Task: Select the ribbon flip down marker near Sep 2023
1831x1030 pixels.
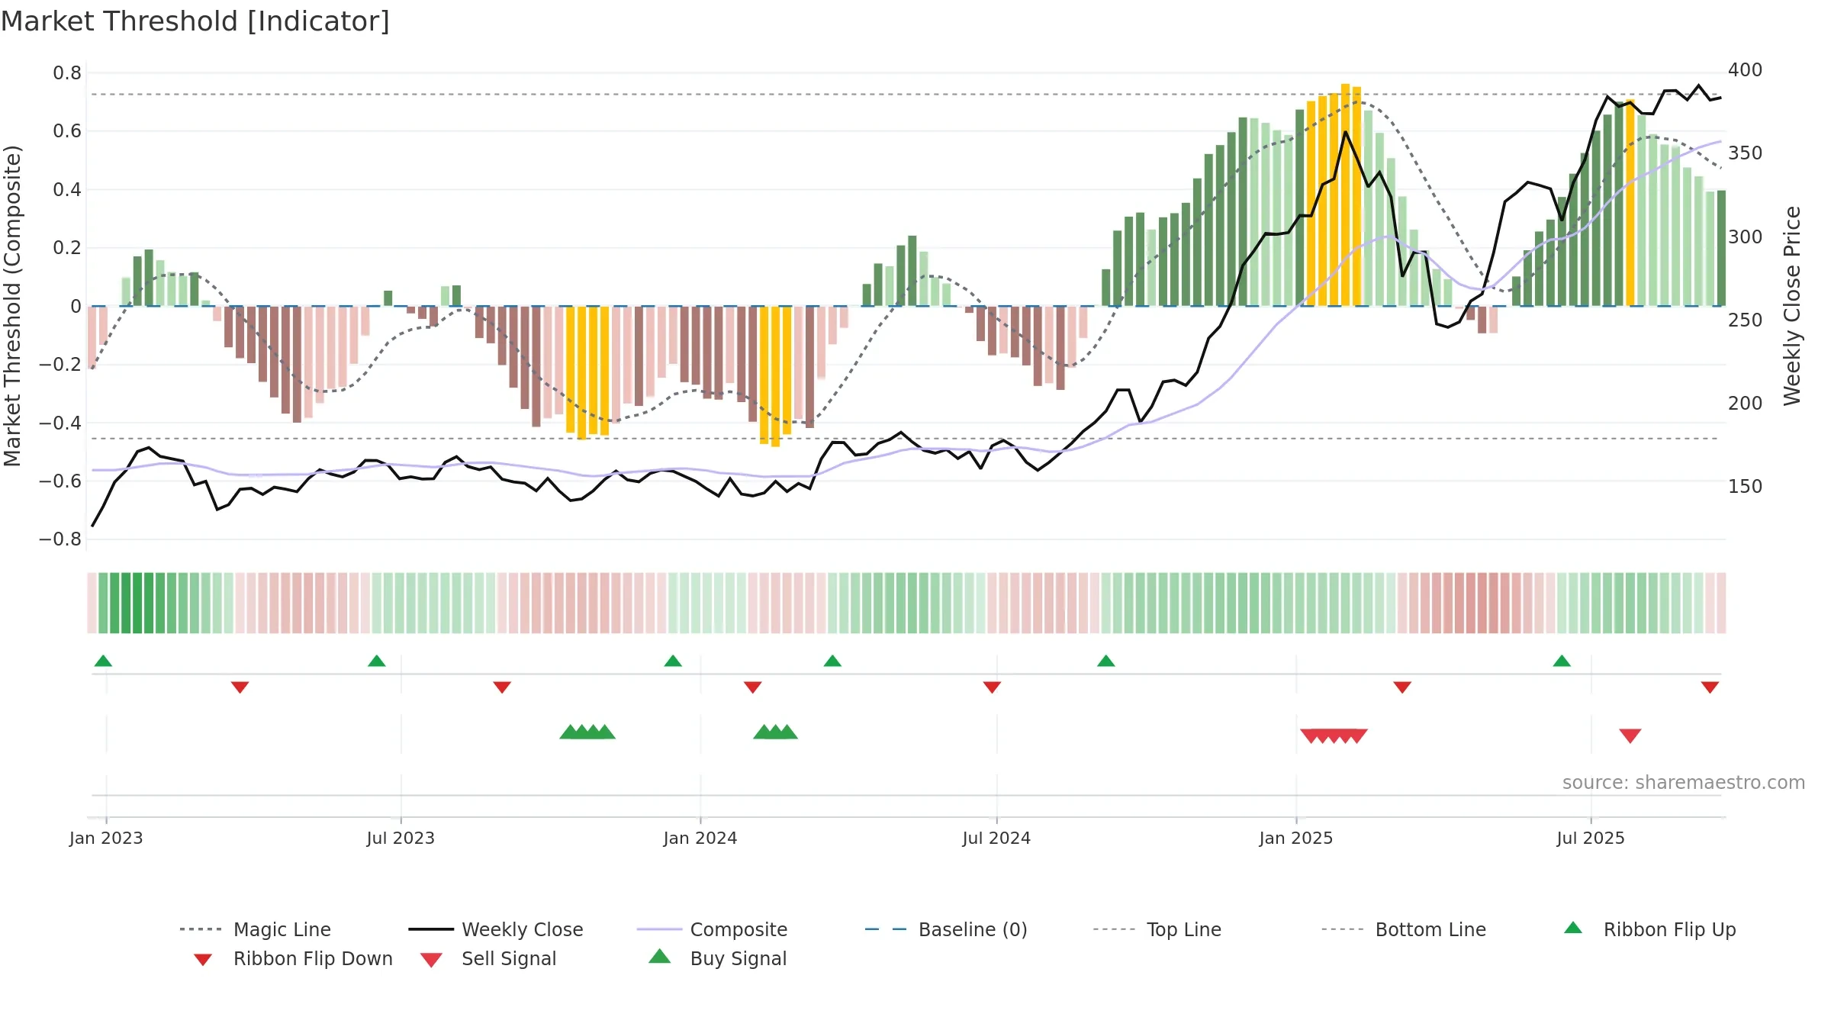Action: click(502, 687)
